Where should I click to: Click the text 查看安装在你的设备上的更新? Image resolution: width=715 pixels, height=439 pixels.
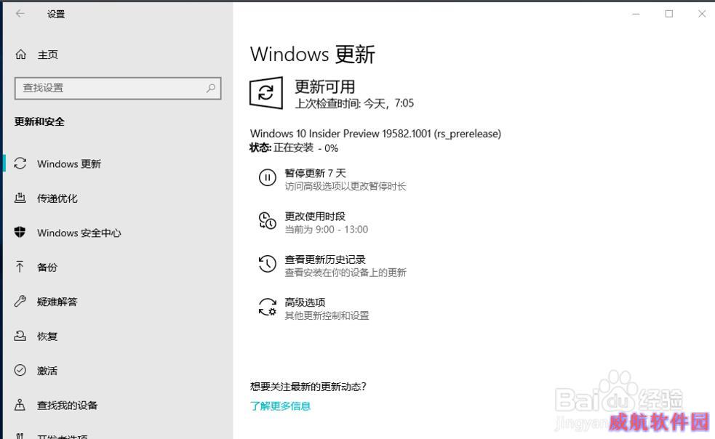point(345,273)
